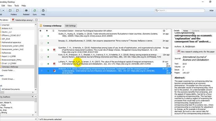This screenshot has width=216, height=121.
Task: Open All Deleted Documents
Action: [x=10, y=89]
